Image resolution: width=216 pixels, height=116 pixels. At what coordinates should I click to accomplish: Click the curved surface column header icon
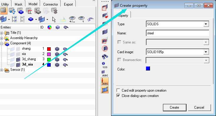point(66,27)
